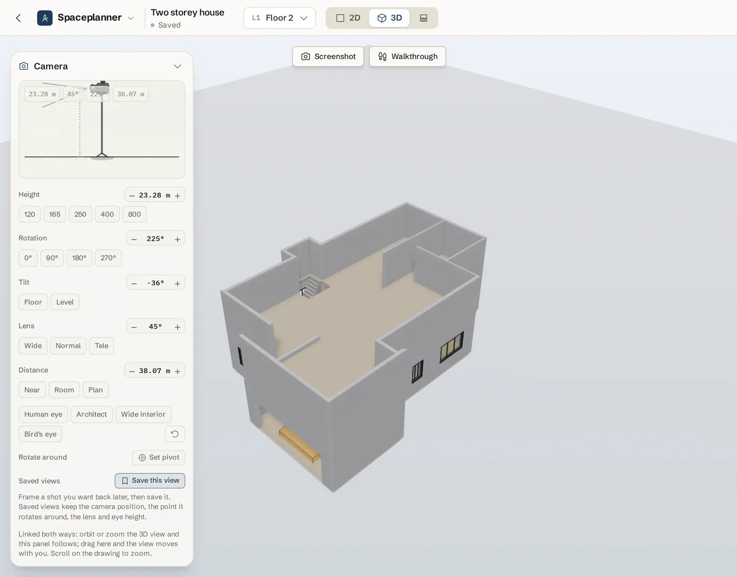Reset the camera with the undo icon
Viewport: 737px width, 577px height.
pyautogui.click(x=175, y=434)
